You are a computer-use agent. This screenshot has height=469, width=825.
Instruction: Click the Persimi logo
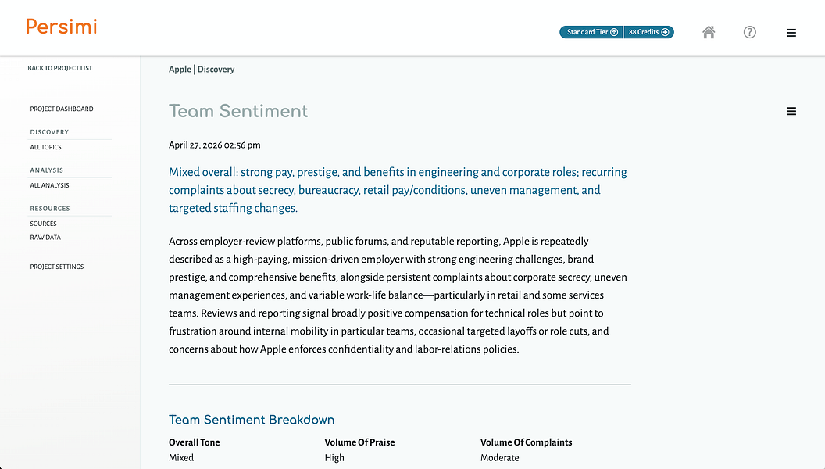tap(62, 27)
